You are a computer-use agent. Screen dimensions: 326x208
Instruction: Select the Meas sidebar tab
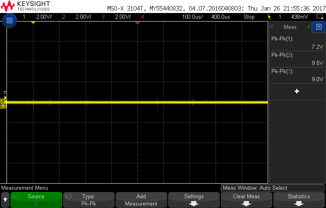coord(290,27)
